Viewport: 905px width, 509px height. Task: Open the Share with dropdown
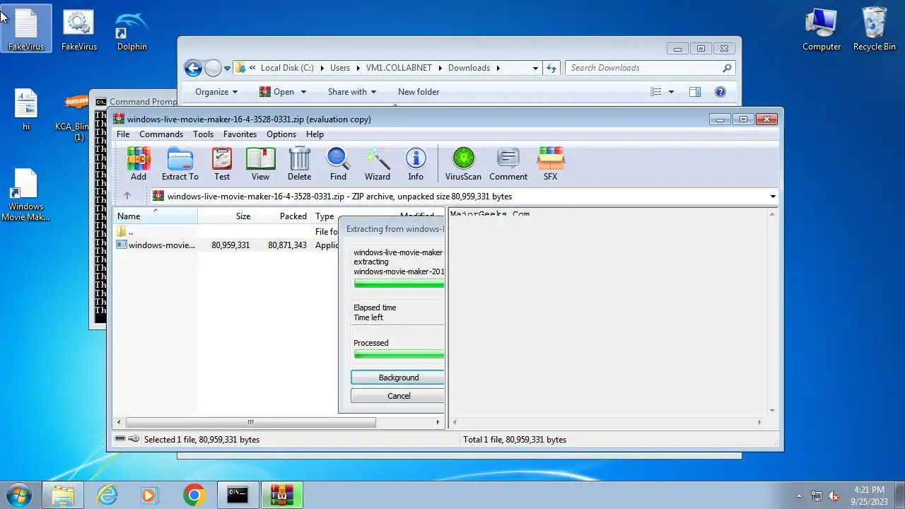[x=351, y=92]
